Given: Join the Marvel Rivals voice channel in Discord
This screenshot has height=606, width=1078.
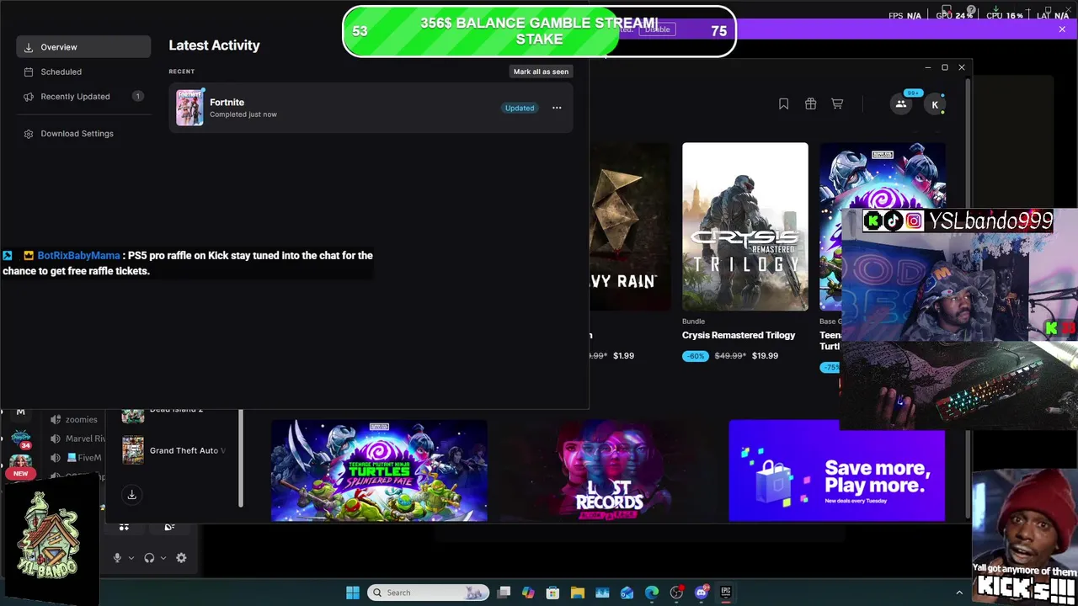Looking at the screenshot, I should 77,439.
